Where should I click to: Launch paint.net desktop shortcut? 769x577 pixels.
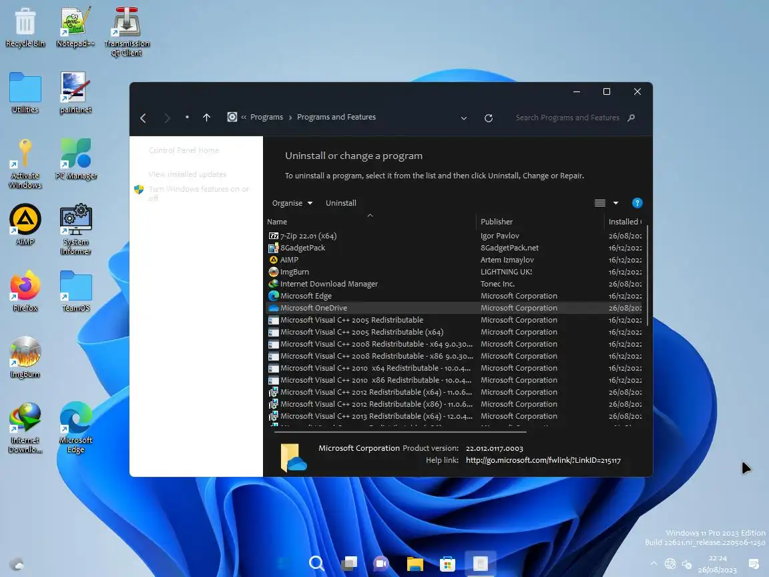[75, 93]
